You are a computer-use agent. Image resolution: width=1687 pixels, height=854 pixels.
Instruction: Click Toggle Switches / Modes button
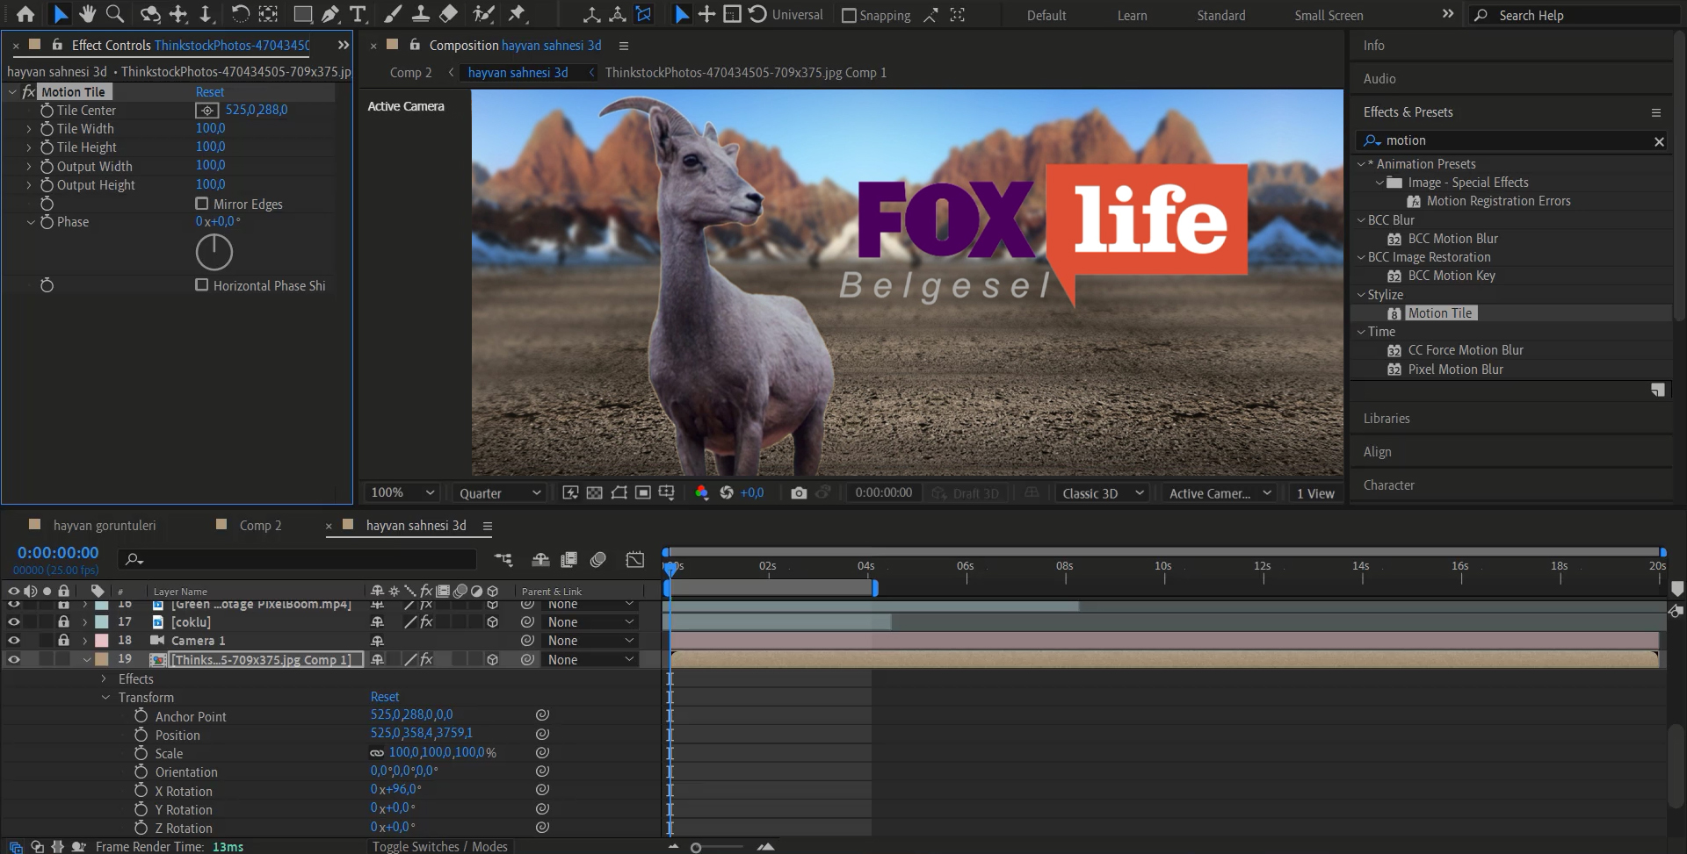pos(439,846)
